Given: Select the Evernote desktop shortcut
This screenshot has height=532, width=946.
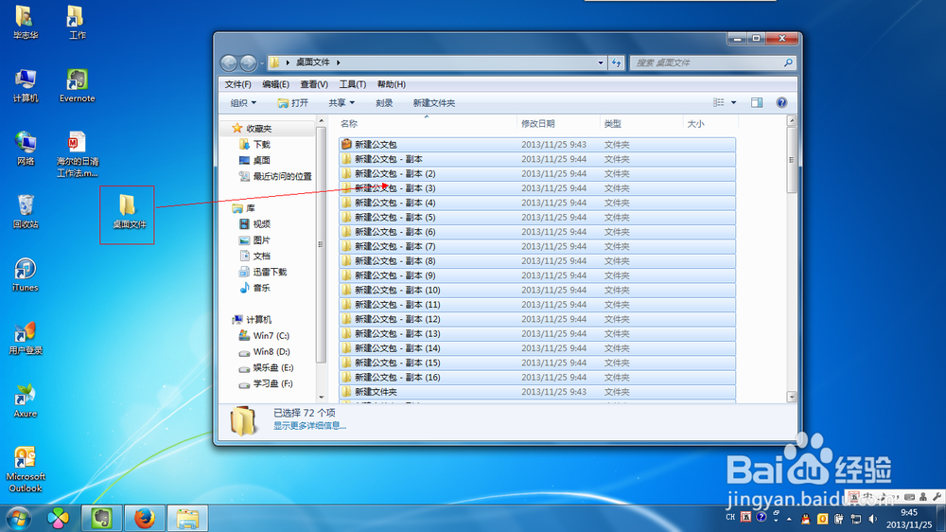Looking at the screenshot, I should click(x=78, y=86).
